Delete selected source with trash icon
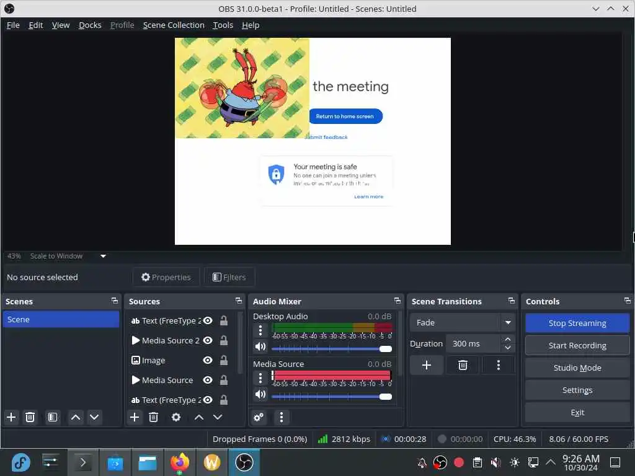Image resolution: width=635 pixels, height=476 pixels. click(x=154, y=417)
